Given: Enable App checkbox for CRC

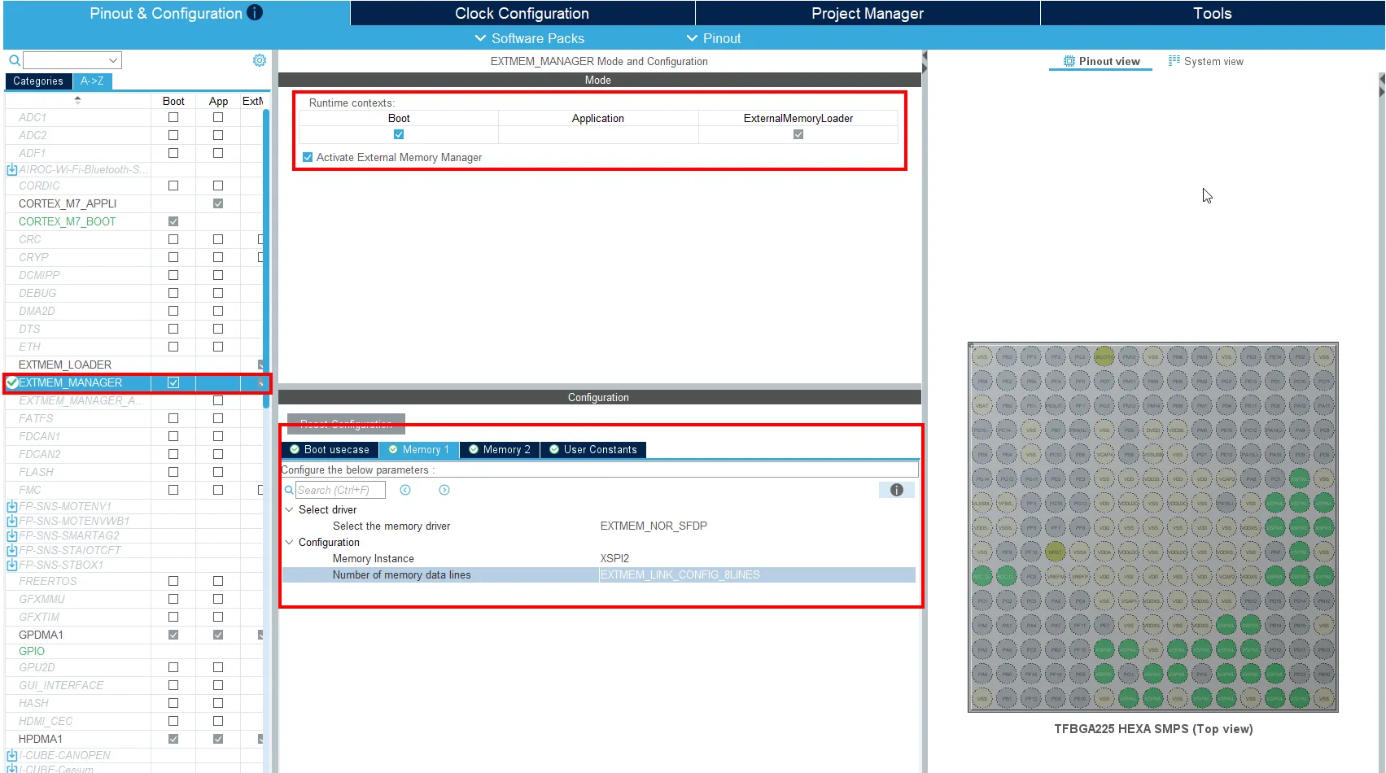Looking at the screenshot, I should click(218, 239).
